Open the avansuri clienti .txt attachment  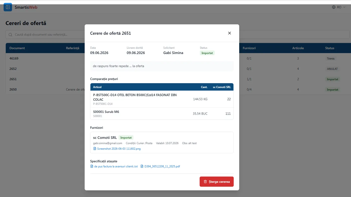[116, 166]
